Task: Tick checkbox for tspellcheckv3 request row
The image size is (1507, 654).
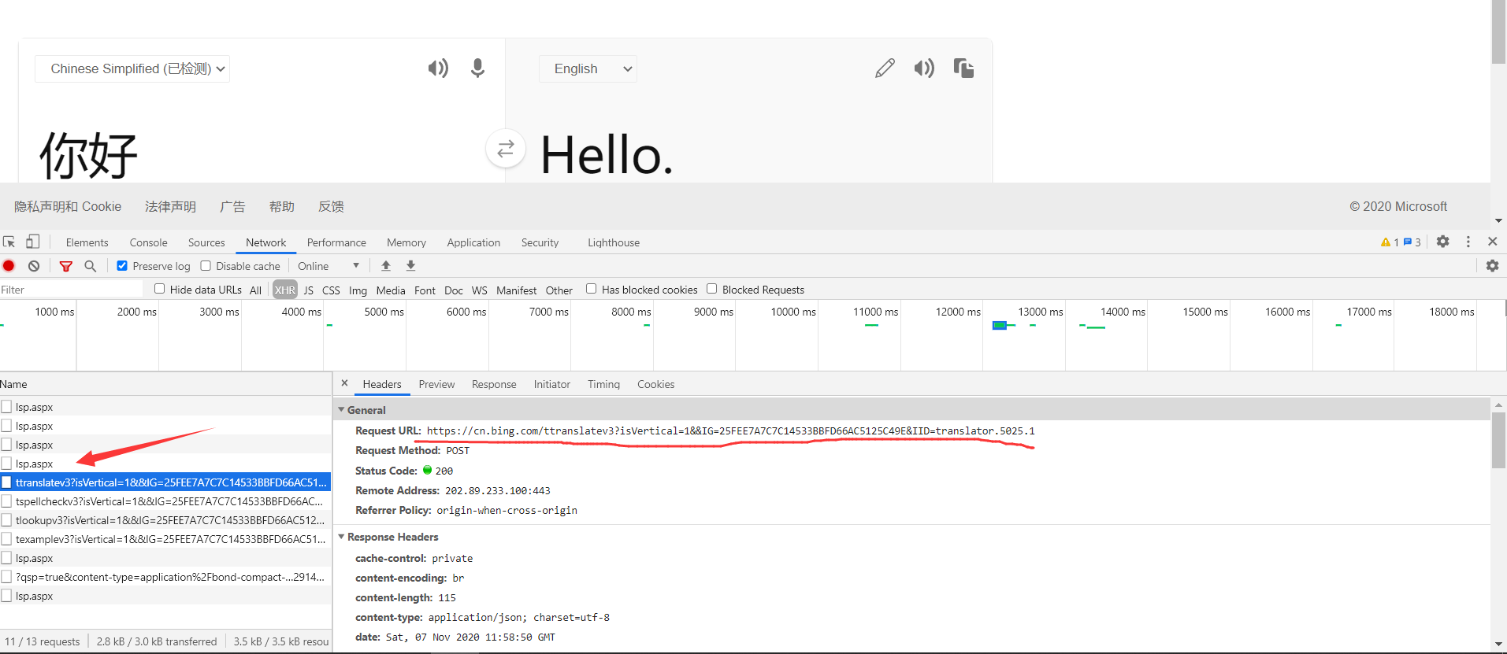Action: coord(6,501)
